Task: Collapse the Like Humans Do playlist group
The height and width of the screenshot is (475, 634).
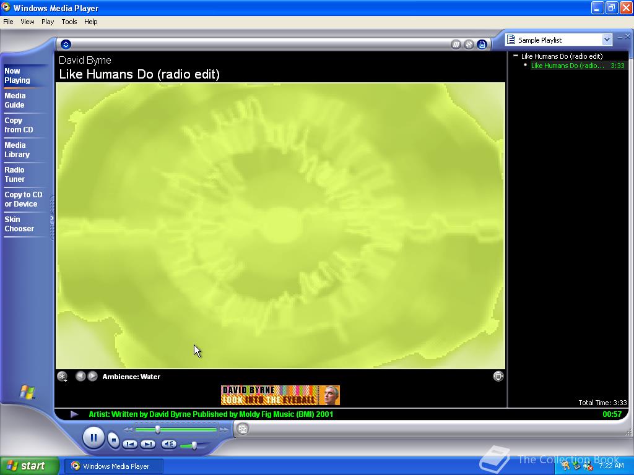Action: click(x=516, y=56)
